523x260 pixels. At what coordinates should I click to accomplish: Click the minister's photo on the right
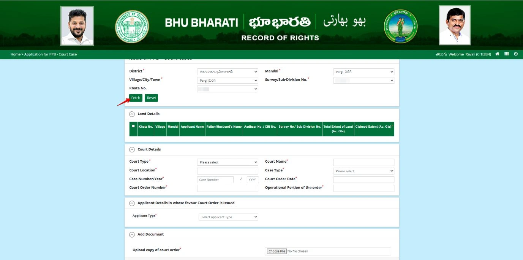click(x=454, y=25)
